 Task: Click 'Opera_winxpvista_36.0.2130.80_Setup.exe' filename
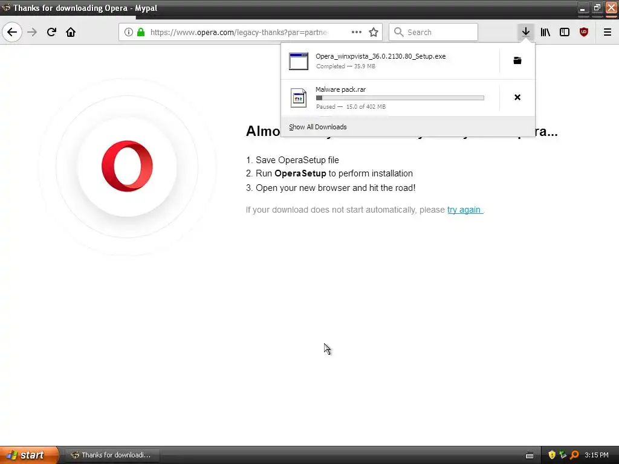point(381,56)
